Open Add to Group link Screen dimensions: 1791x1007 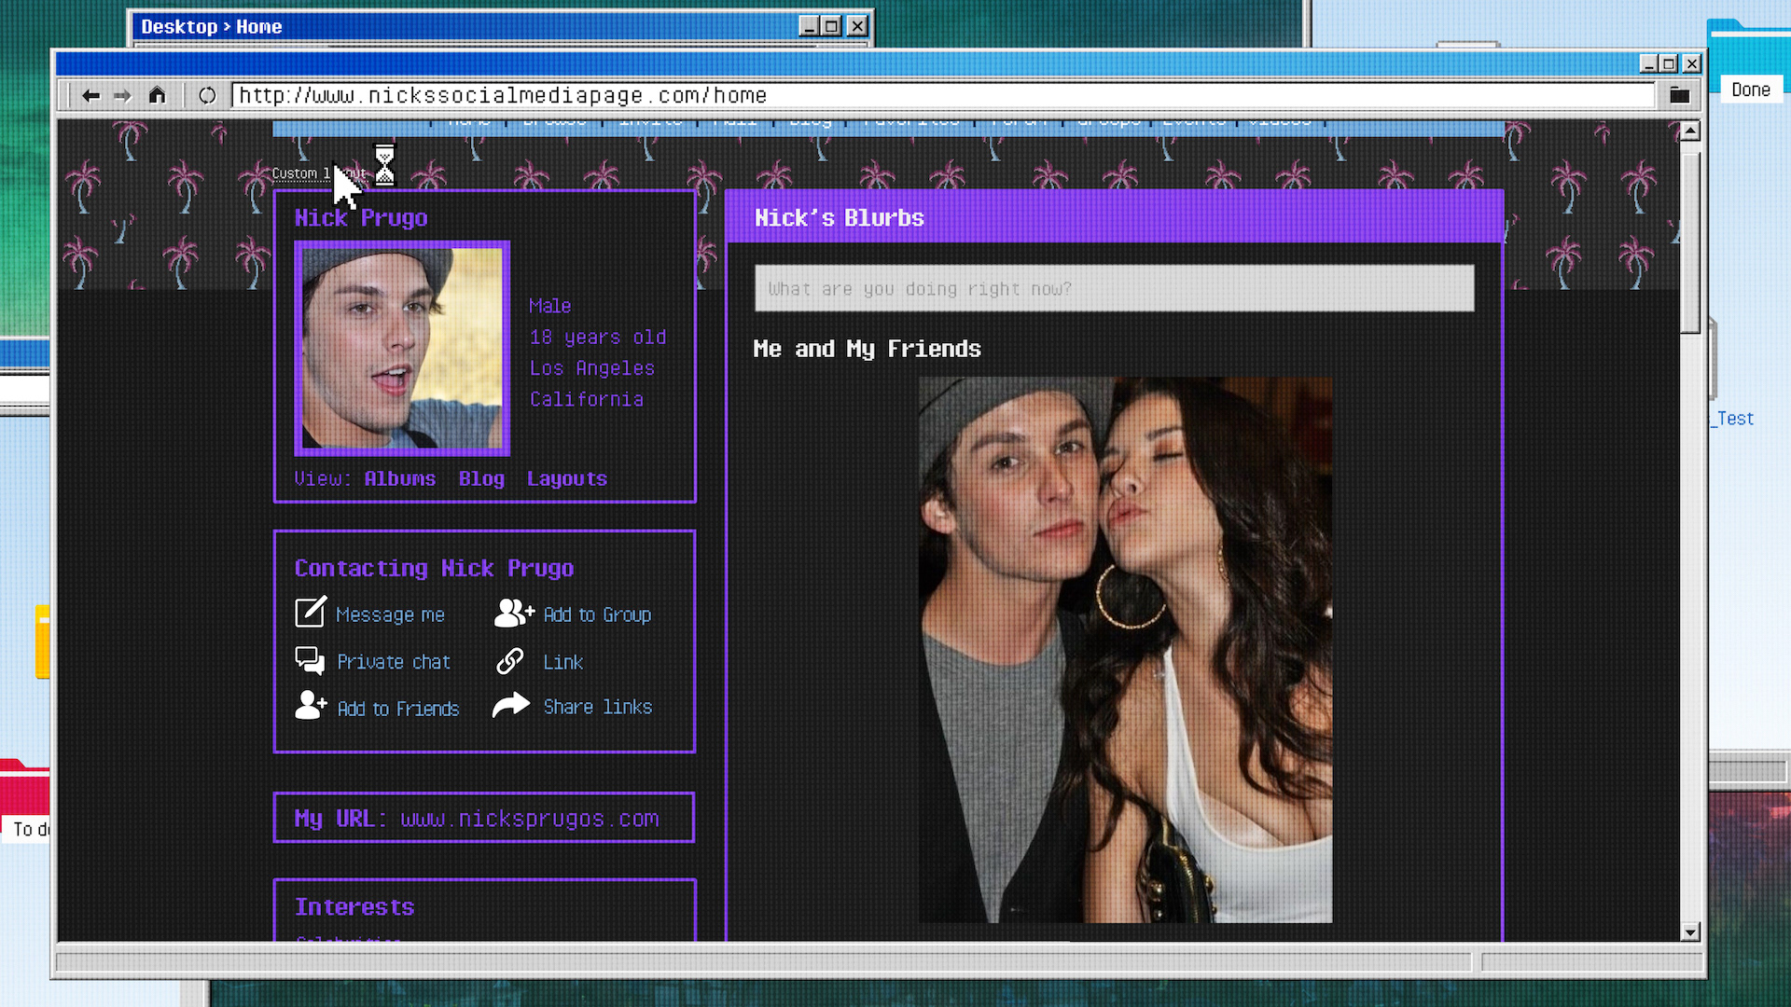(597, 614)
